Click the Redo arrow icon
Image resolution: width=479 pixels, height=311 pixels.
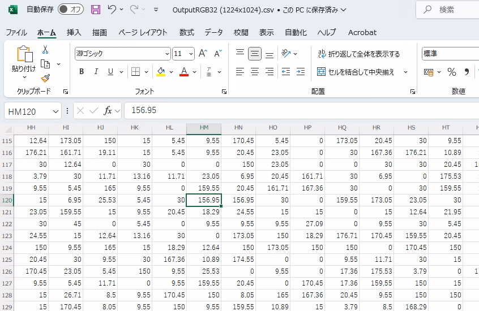pos(134,10)
